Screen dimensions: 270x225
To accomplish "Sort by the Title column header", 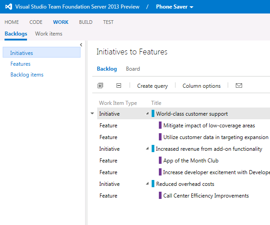I will tap(156, 103).
